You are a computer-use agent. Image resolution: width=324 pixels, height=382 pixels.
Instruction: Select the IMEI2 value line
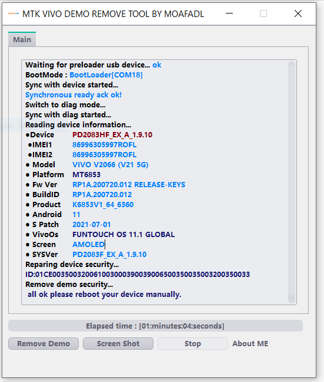[104, 155]
